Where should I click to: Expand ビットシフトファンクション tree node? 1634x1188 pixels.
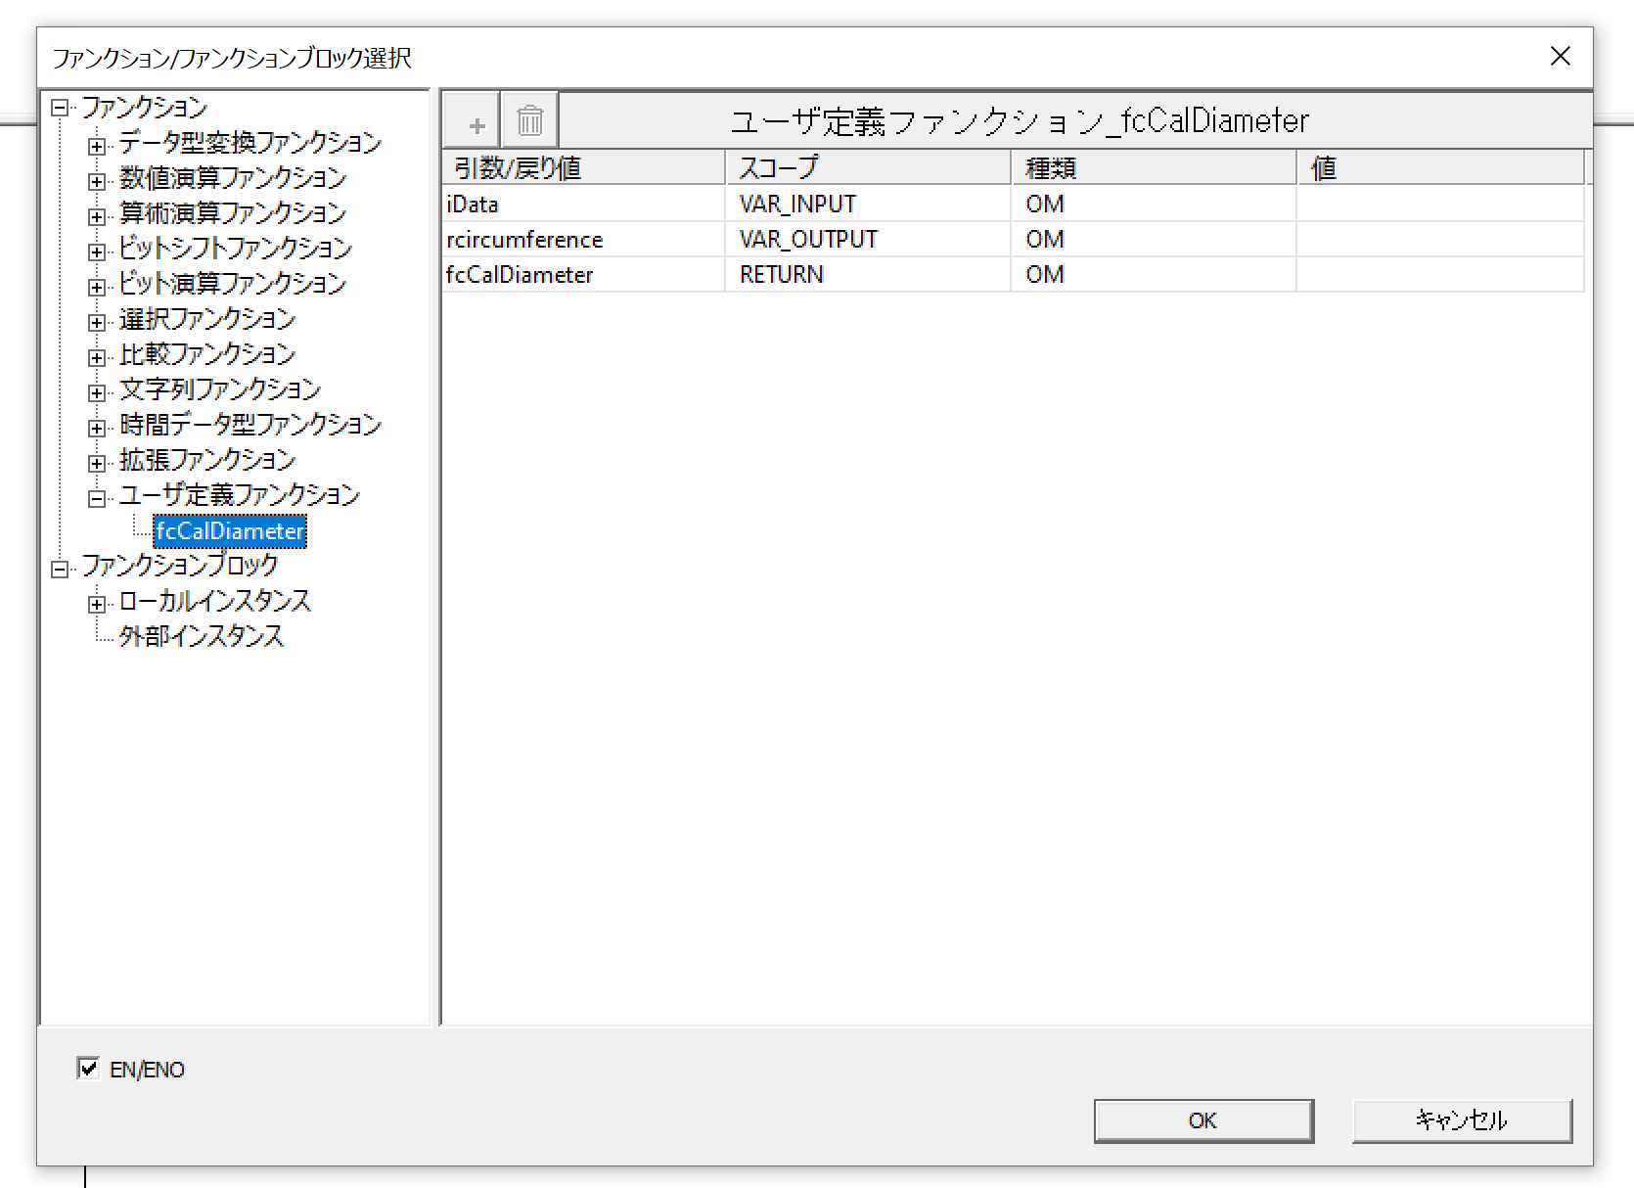(96, 252)
